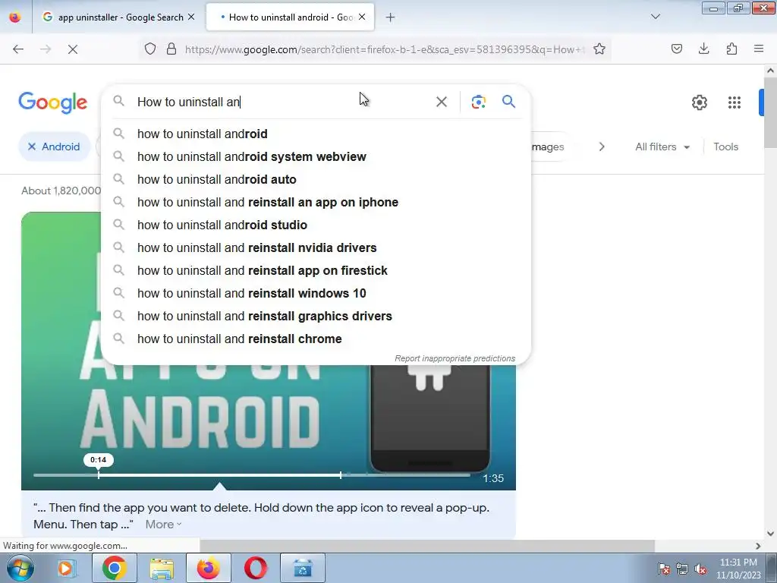Choose suggestion reinstall graphics drivers
This screenshot has height=583, width=777.
316,317
